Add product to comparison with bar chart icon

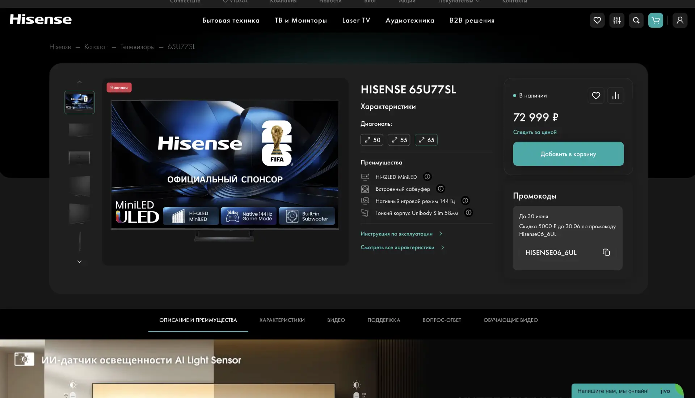(x=616, y=96)
